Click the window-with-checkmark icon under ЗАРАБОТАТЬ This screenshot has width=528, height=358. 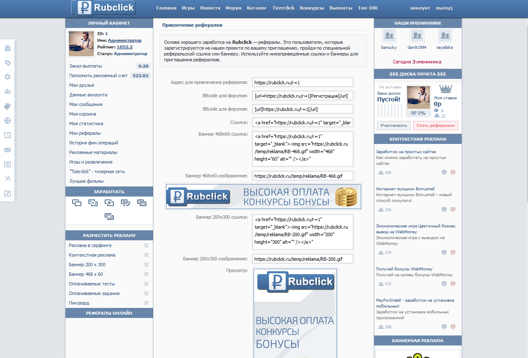coord(126,203)
